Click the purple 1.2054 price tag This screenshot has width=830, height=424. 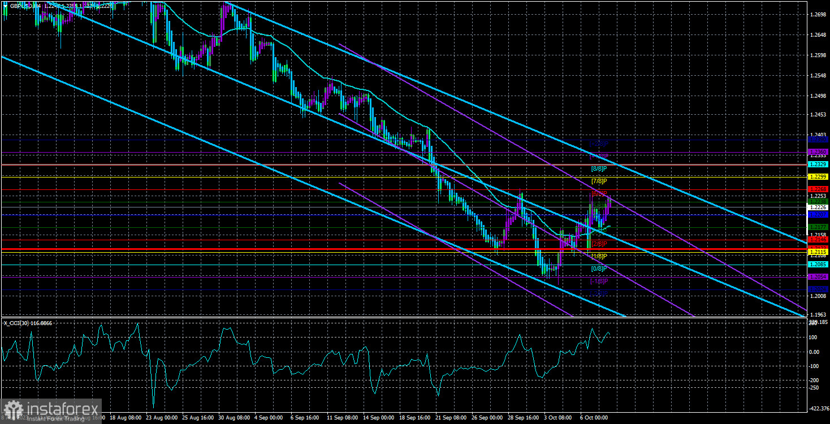(x=818, y=276)
